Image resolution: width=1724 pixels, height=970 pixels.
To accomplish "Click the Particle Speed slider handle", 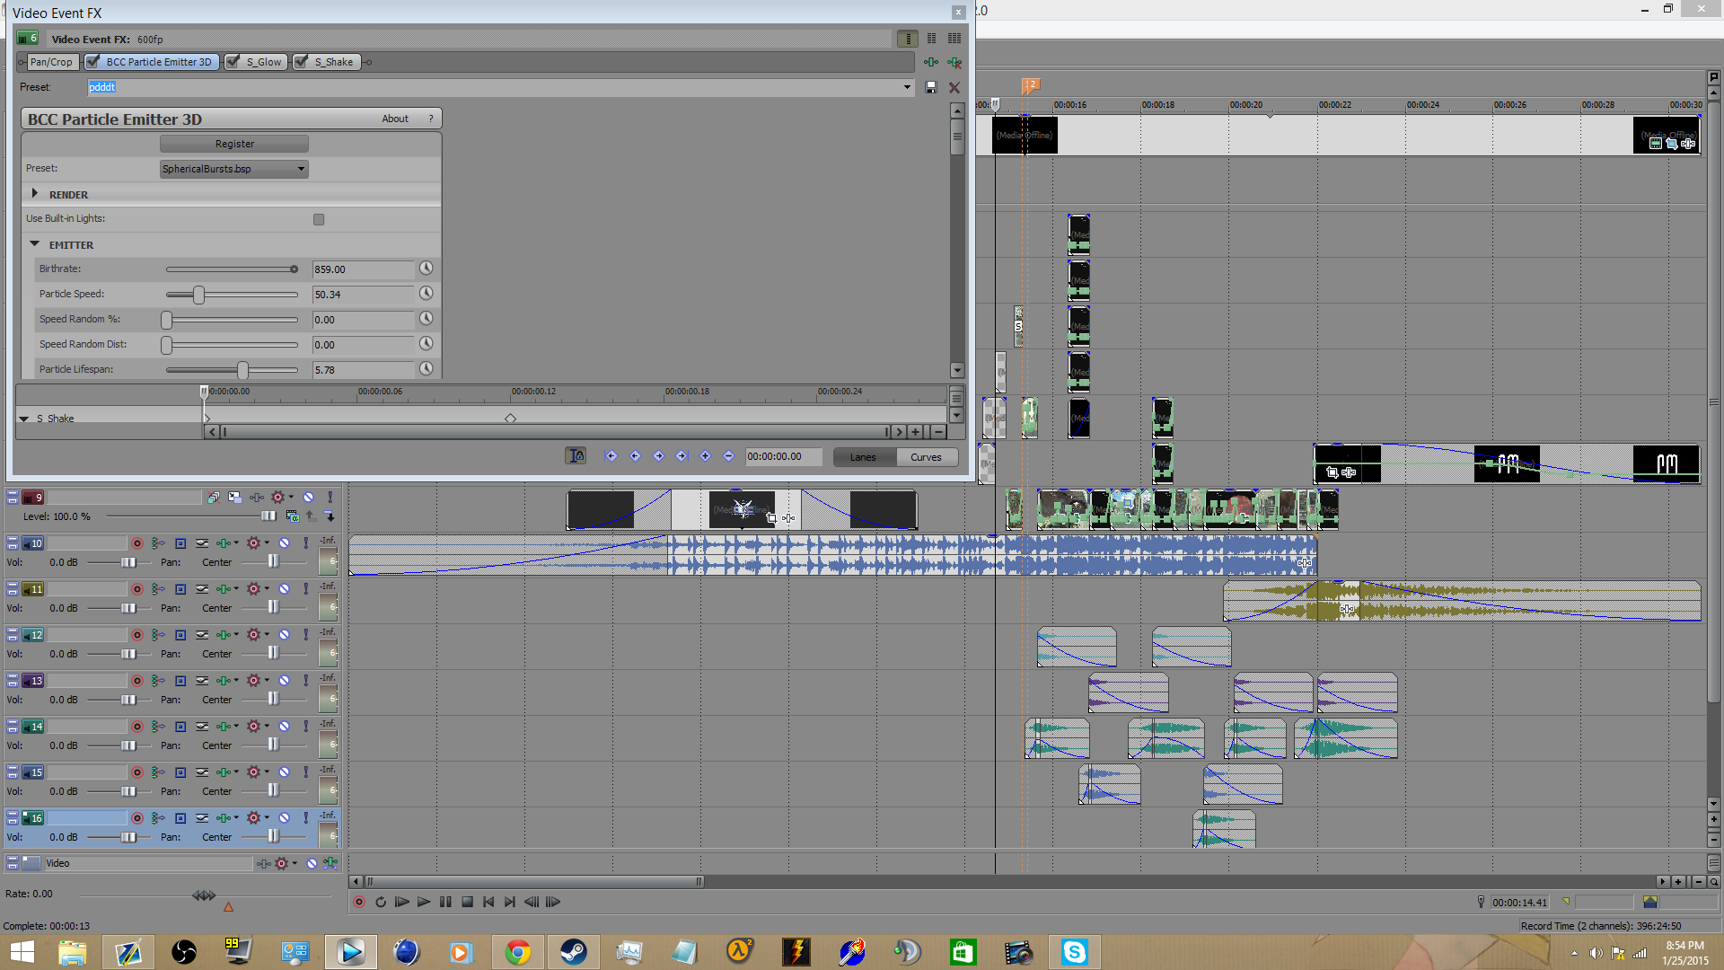I will (199, 295).
